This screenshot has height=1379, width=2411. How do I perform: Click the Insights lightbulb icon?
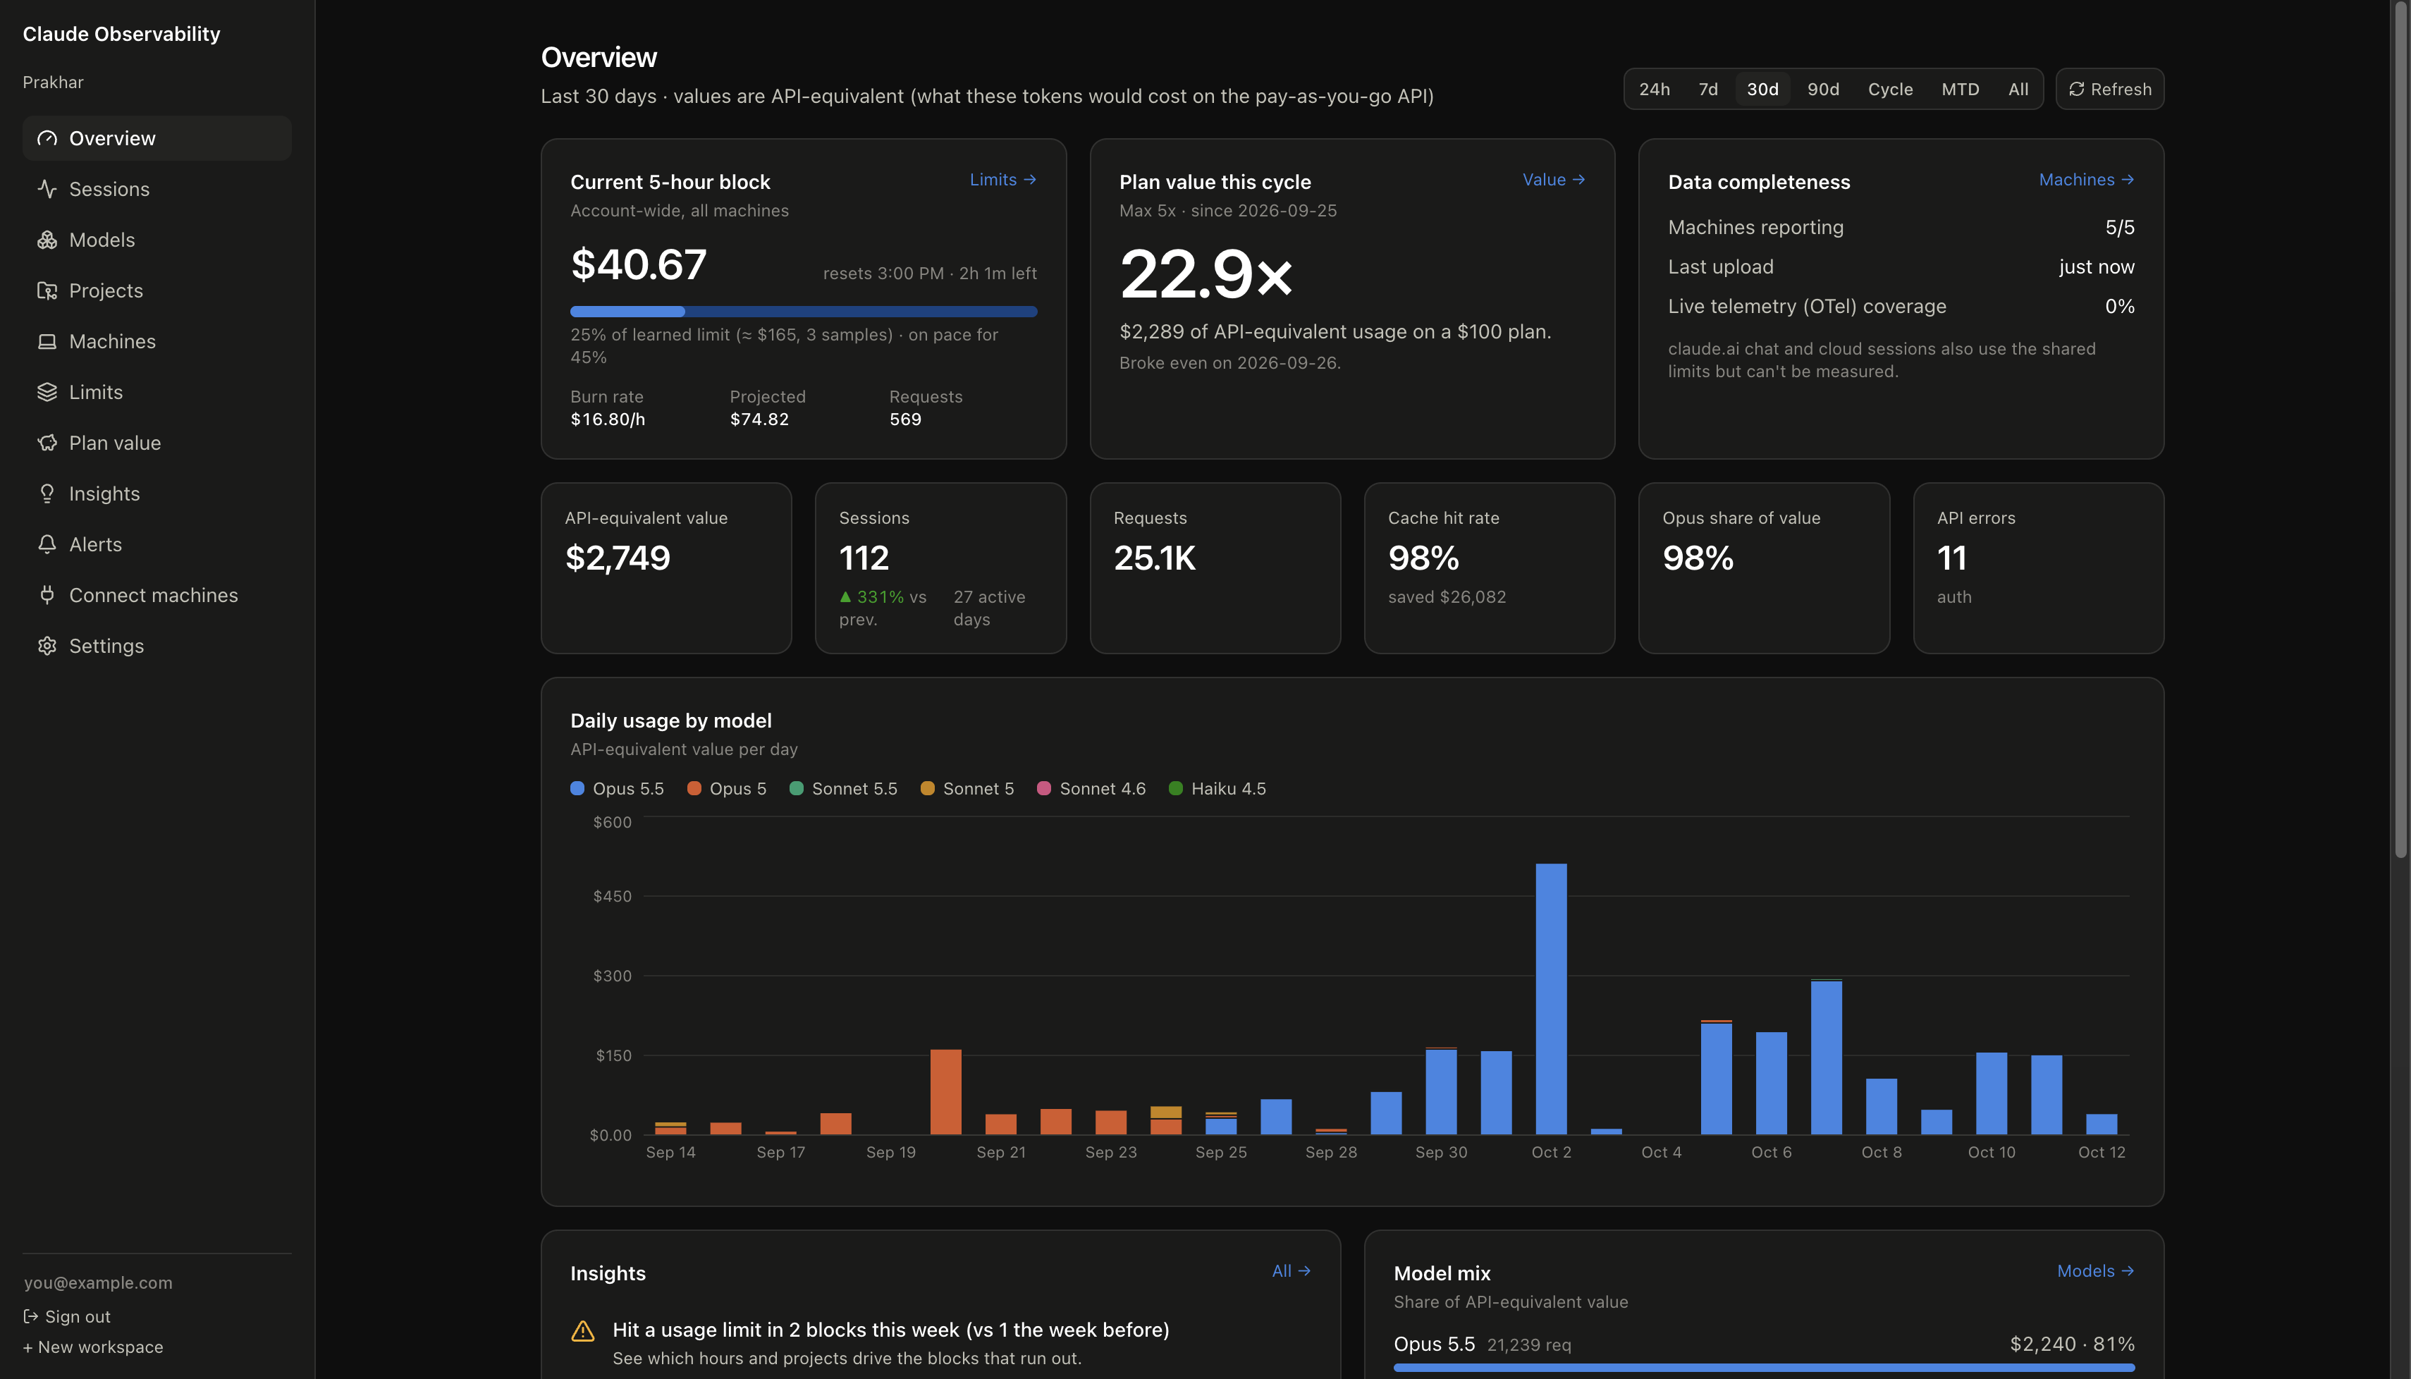[x=47, y=494]
